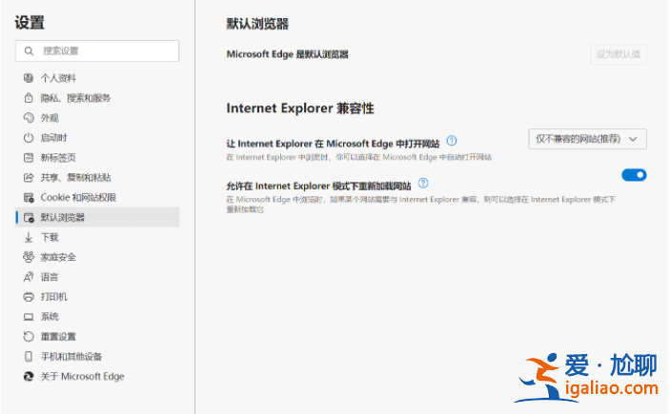The width and height of the screenshot is (670, 414).
Task: Open 打印机 settings
Action: (x=97, y=297)
